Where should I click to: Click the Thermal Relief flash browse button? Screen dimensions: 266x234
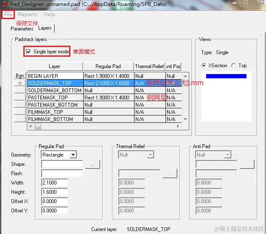click(170, 173)
